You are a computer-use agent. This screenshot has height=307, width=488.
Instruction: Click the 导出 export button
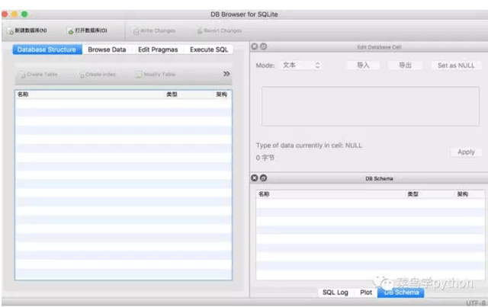(405, 66)
